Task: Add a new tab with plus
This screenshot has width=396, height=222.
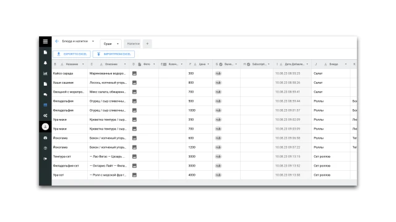Action: 147,44
